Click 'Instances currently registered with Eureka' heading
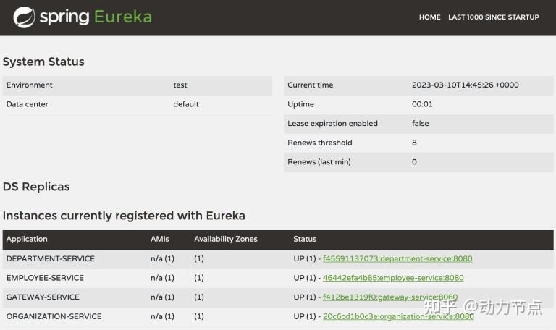 pyautogui.click(x=124, y=216)
